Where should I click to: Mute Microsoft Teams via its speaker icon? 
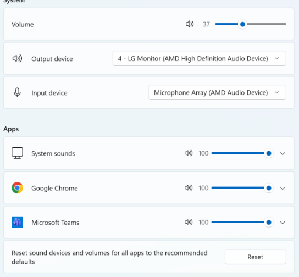click(x=189, y=222)
